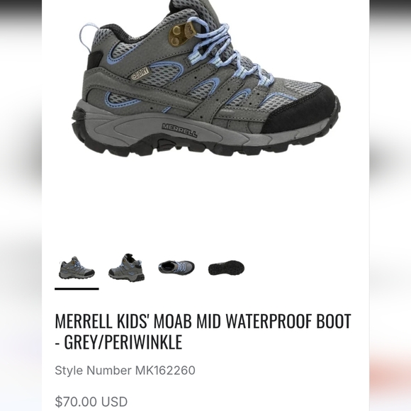Click the active thumbnail underline indicator
The width and height of the screenshot is (411, 411).
pos(77,288)
